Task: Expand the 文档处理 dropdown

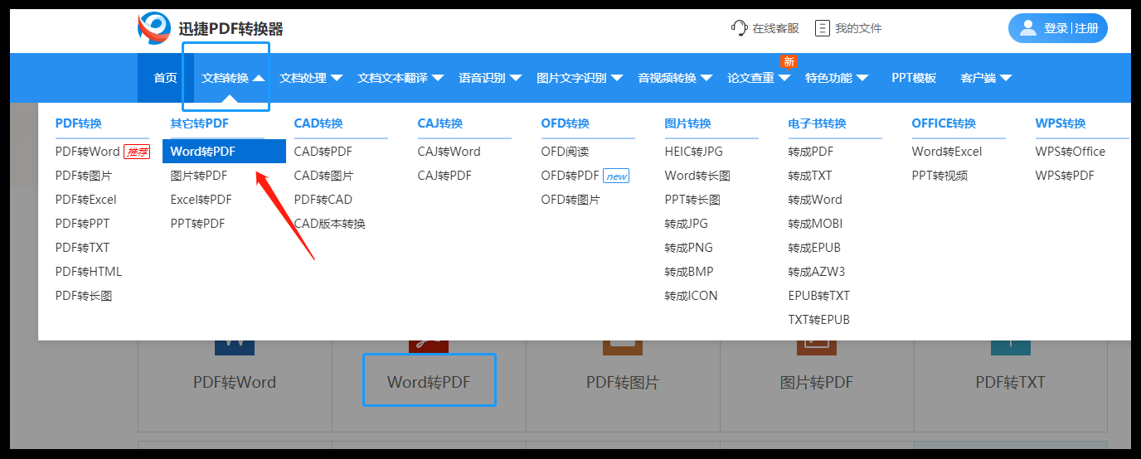Action: coord(311,78)
